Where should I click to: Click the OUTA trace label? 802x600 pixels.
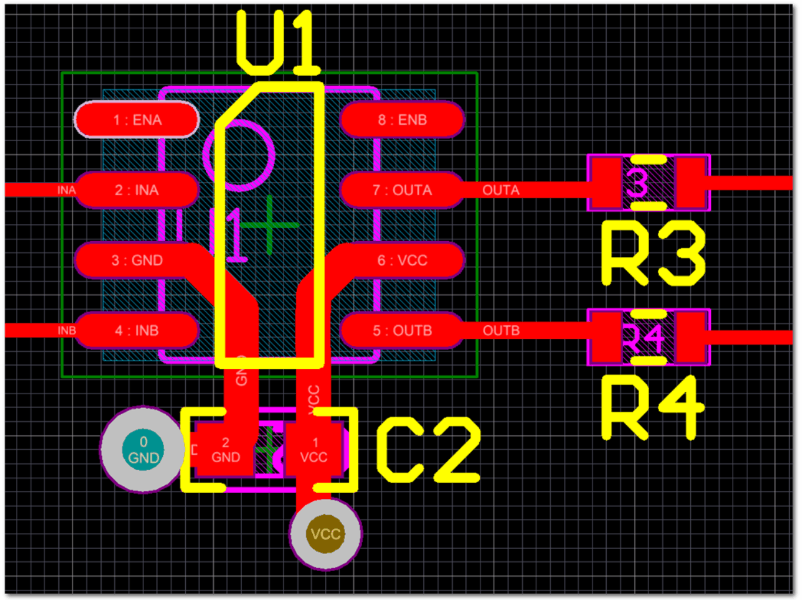point(500,189)
